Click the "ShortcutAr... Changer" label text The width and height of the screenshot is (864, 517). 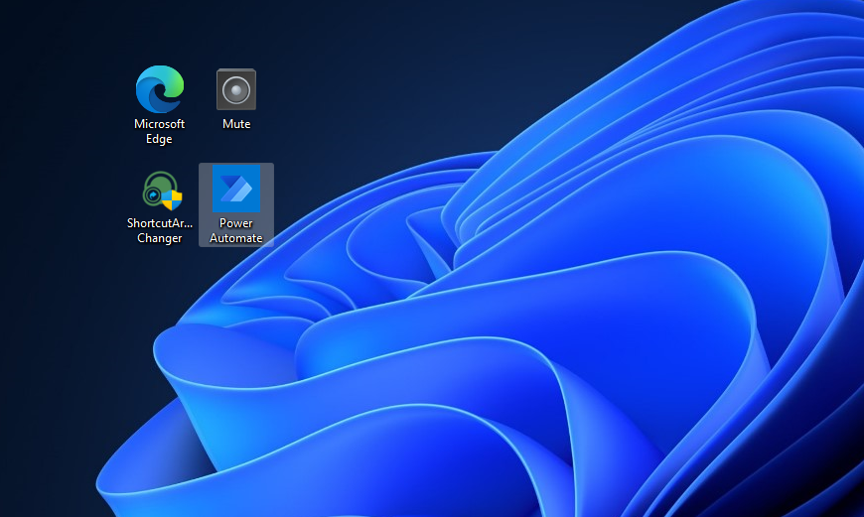(x=160, y=231)
